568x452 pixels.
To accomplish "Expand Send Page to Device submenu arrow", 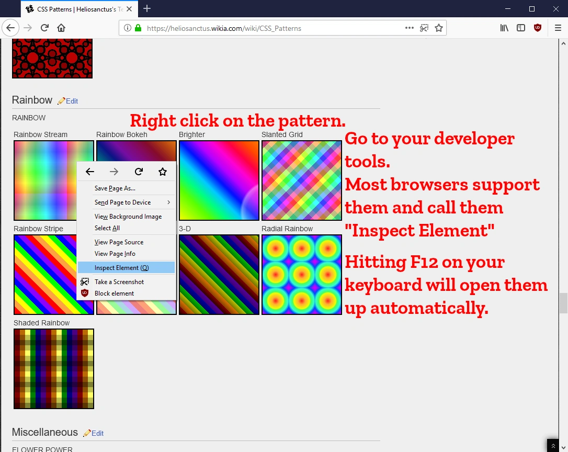I will pos(168,202).
